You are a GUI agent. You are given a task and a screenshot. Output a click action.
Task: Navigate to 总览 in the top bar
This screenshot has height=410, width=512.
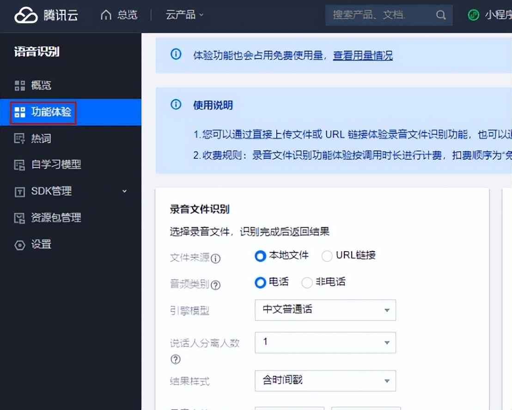125,15
